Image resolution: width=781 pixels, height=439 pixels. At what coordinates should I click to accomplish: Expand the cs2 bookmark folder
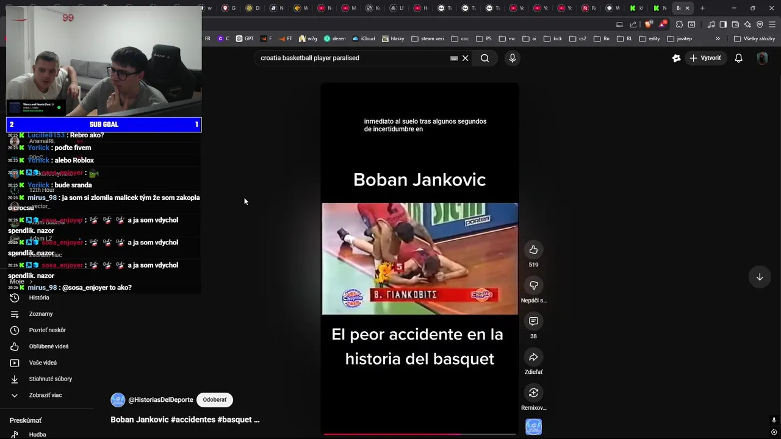coord(577,38)
